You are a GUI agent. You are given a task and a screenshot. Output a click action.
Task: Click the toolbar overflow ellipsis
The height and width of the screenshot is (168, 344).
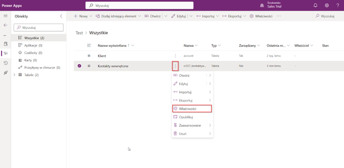278,16
